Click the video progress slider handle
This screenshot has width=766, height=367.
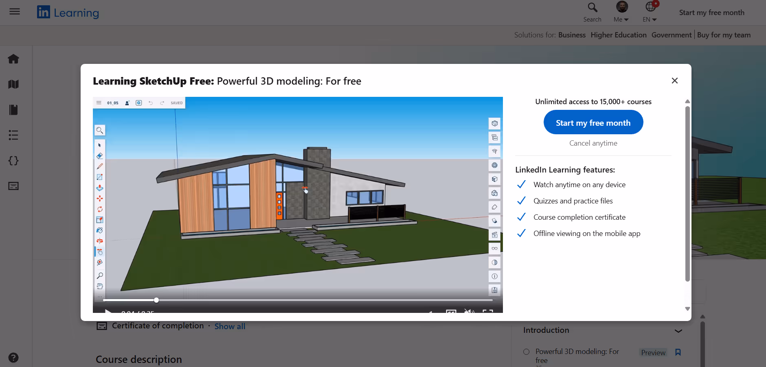(x=156, y=300)
